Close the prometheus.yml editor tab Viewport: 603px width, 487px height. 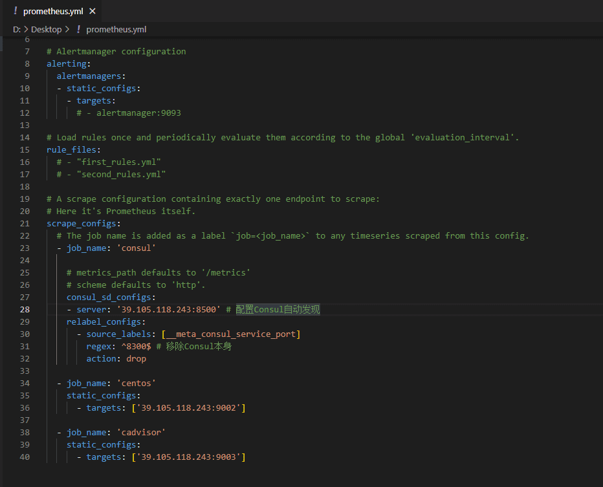[x=93, y=12]
